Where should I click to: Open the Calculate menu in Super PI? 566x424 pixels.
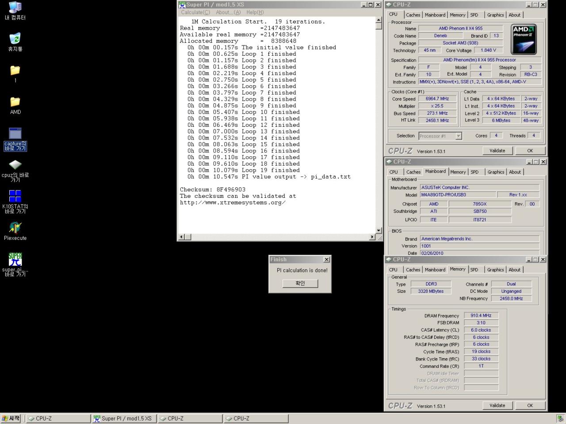[195, 12]
